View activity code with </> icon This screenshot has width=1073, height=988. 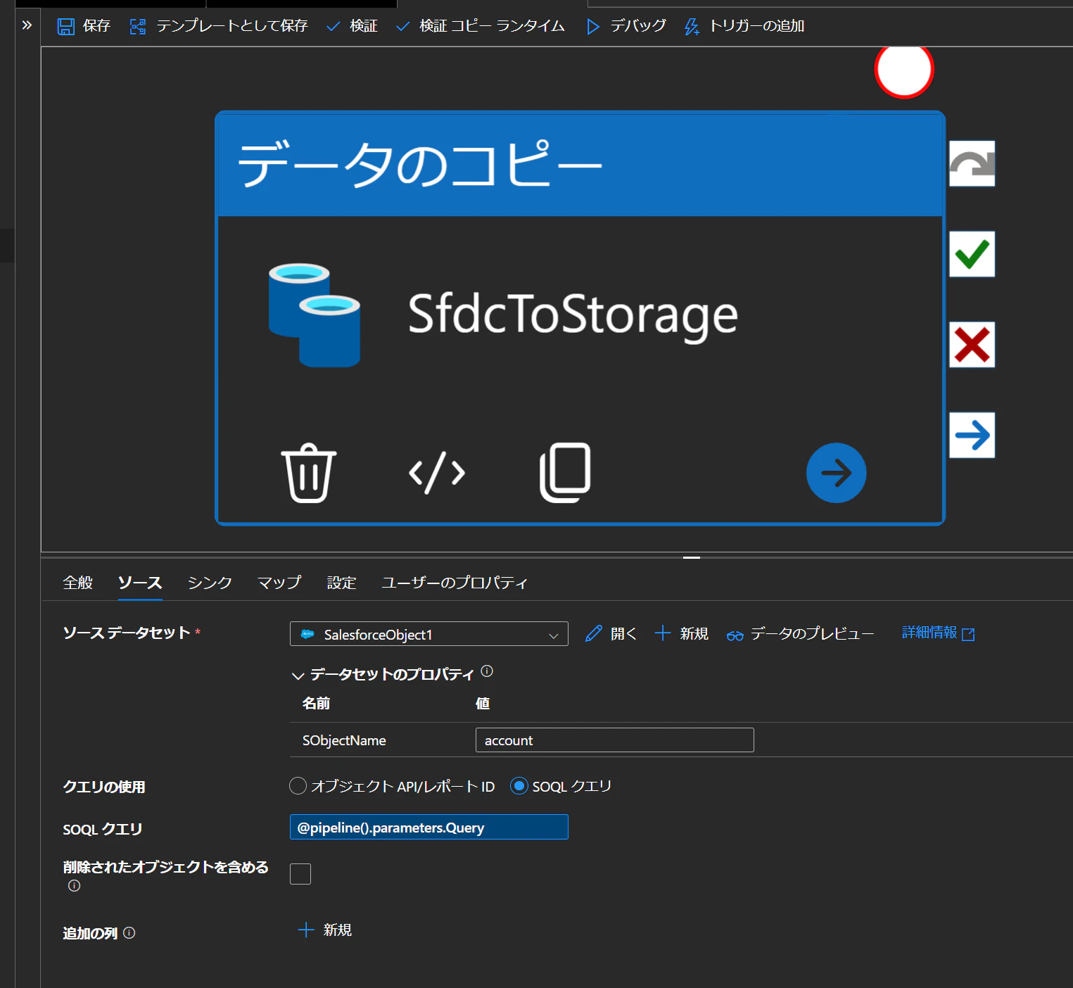click(x=437, y=473)
